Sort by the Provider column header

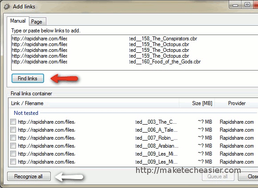pos(237,103)
